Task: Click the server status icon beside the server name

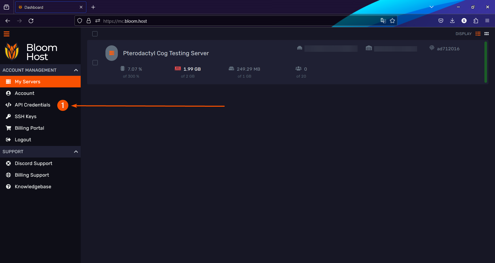Action: [x=112, y=53]
